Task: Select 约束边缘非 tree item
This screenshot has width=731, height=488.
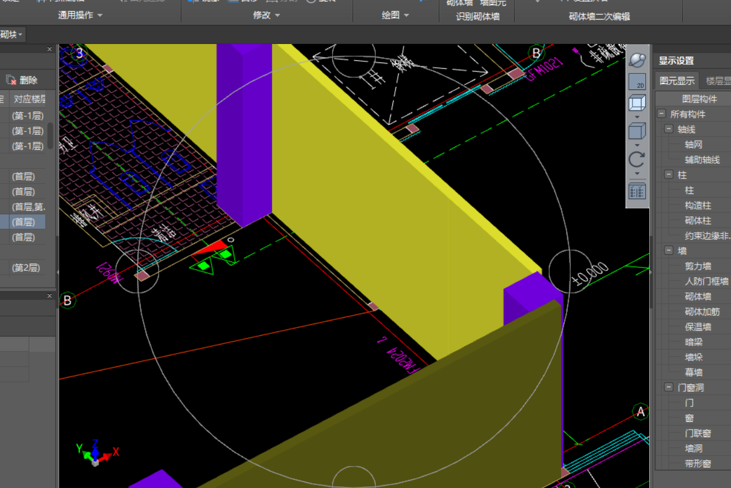Action: click(x=707, y=236)
